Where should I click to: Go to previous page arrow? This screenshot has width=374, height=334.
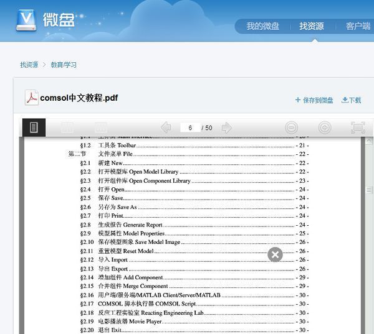(x=166, y=128)
